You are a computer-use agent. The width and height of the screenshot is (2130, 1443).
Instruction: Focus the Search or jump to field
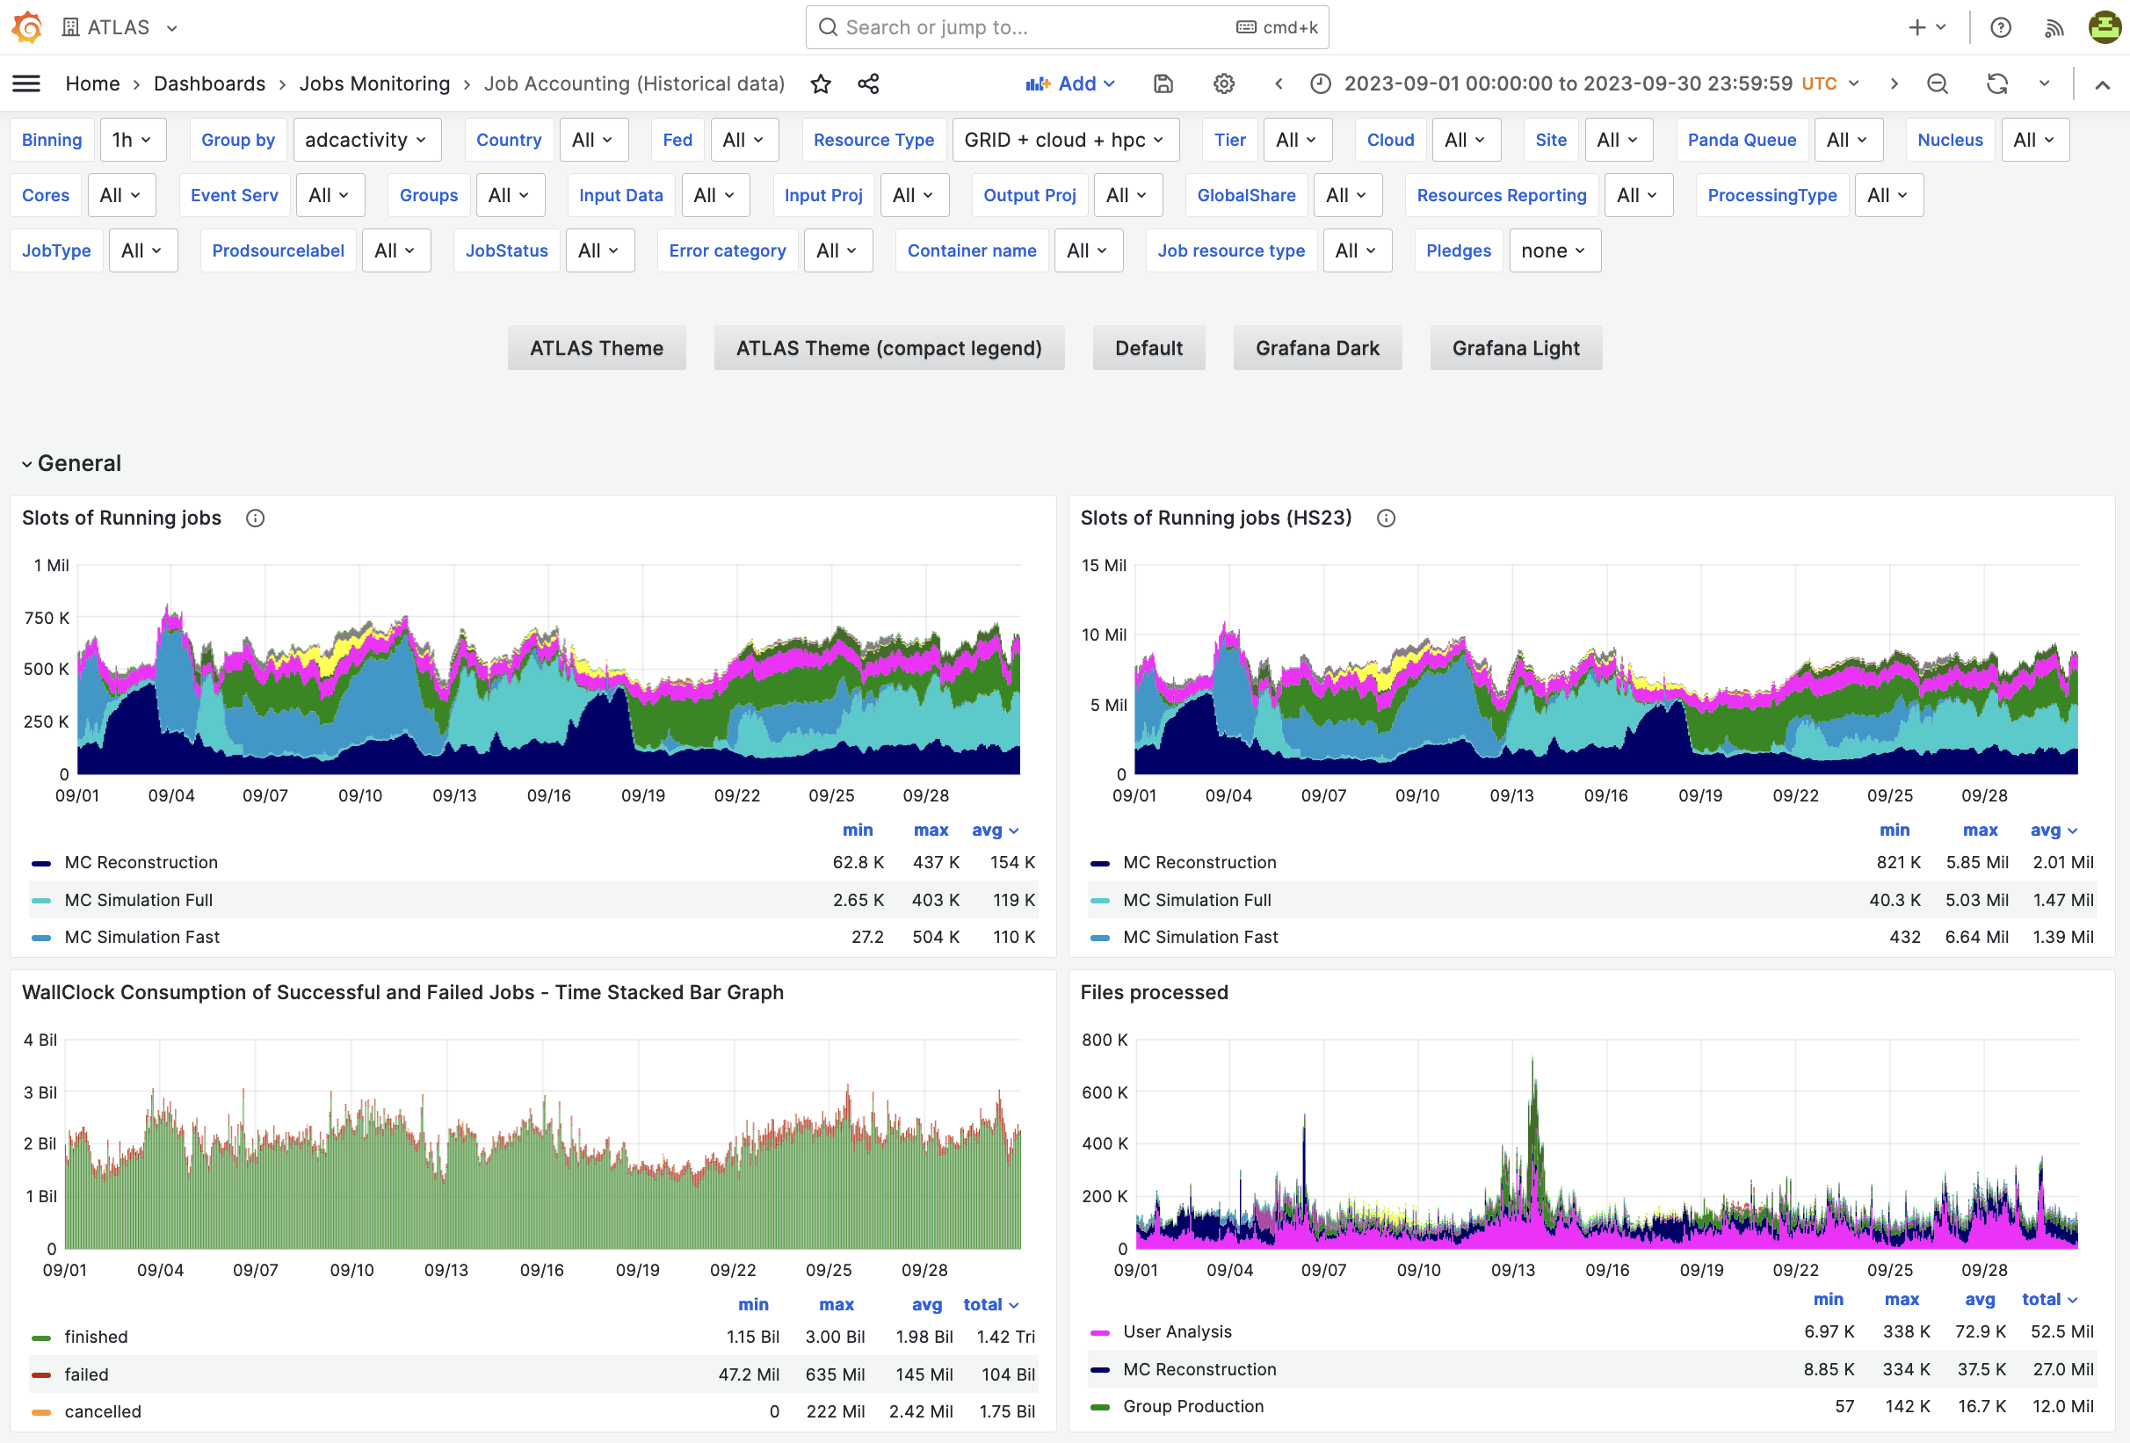[x=1067, y=27]
